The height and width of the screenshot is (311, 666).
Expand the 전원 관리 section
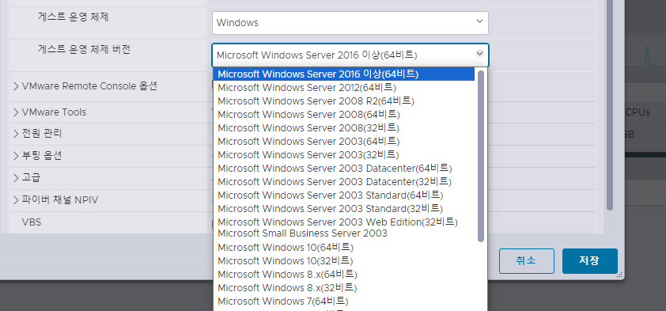click(x=16, y=134)
